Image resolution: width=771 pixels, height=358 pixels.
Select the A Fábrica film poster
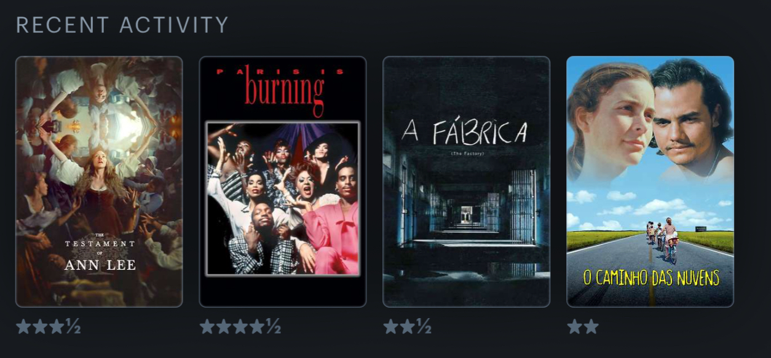(x=466, y=182)
